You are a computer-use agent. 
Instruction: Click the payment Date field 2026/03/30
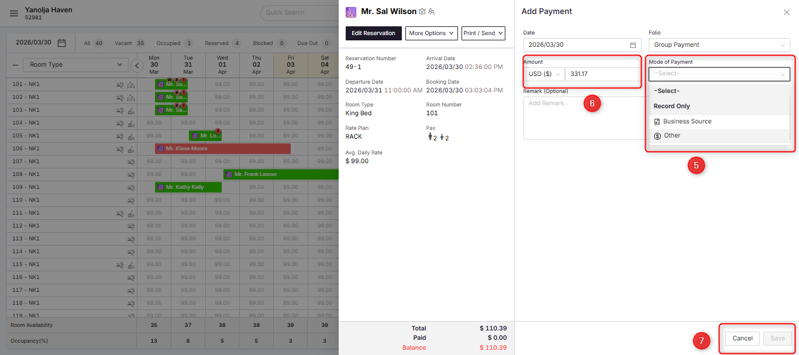583,45
